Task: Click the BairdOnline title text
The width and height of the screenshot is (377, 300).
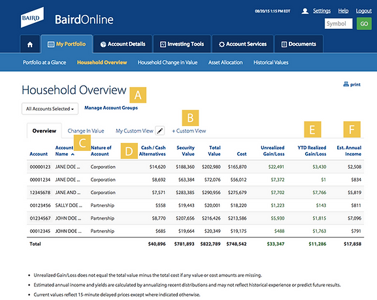Action: click(x=84, y=20)
